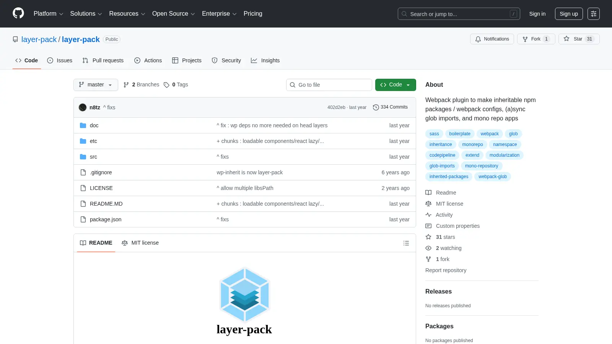The height and width of the screenshot is (344, 612).
Task: Open commit message 'wp-inherit is now layer-pack'
Action: [250, 172]
